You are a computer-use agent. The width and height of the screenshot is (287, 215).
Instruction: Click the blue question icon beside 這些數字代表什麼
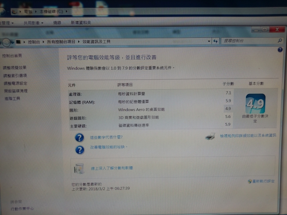79,137
